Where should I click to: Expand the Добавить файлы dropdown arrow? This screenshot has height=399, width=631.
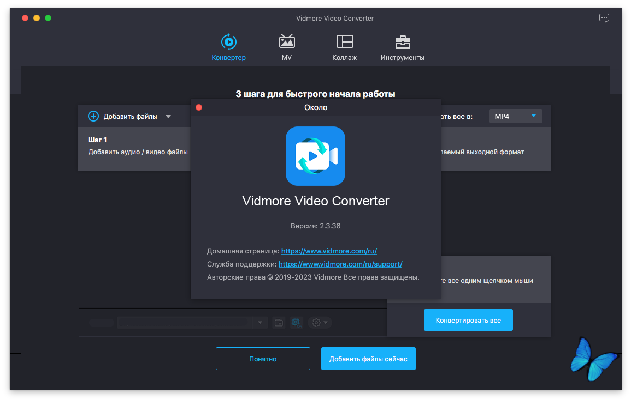pos(168,116)
